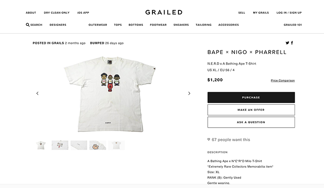This screenshot has height=194, width=324.
Task: Click Make an Offer button
Action: click(251, 110)
